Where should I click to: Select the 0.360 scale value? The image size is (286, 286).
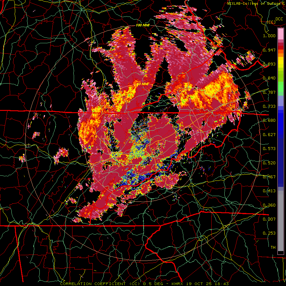269,205
